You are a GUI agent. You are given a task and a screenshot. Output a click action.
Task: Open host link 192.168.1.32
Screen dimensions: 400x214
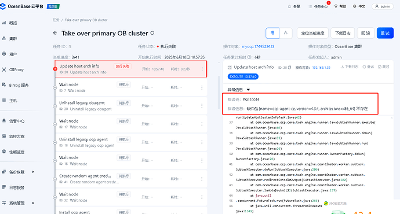coord(321,68)
